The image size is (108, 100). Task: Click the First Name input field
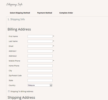click(x=40, y=36)
